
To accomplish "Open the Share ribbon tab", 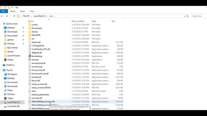I will [23, 11].
